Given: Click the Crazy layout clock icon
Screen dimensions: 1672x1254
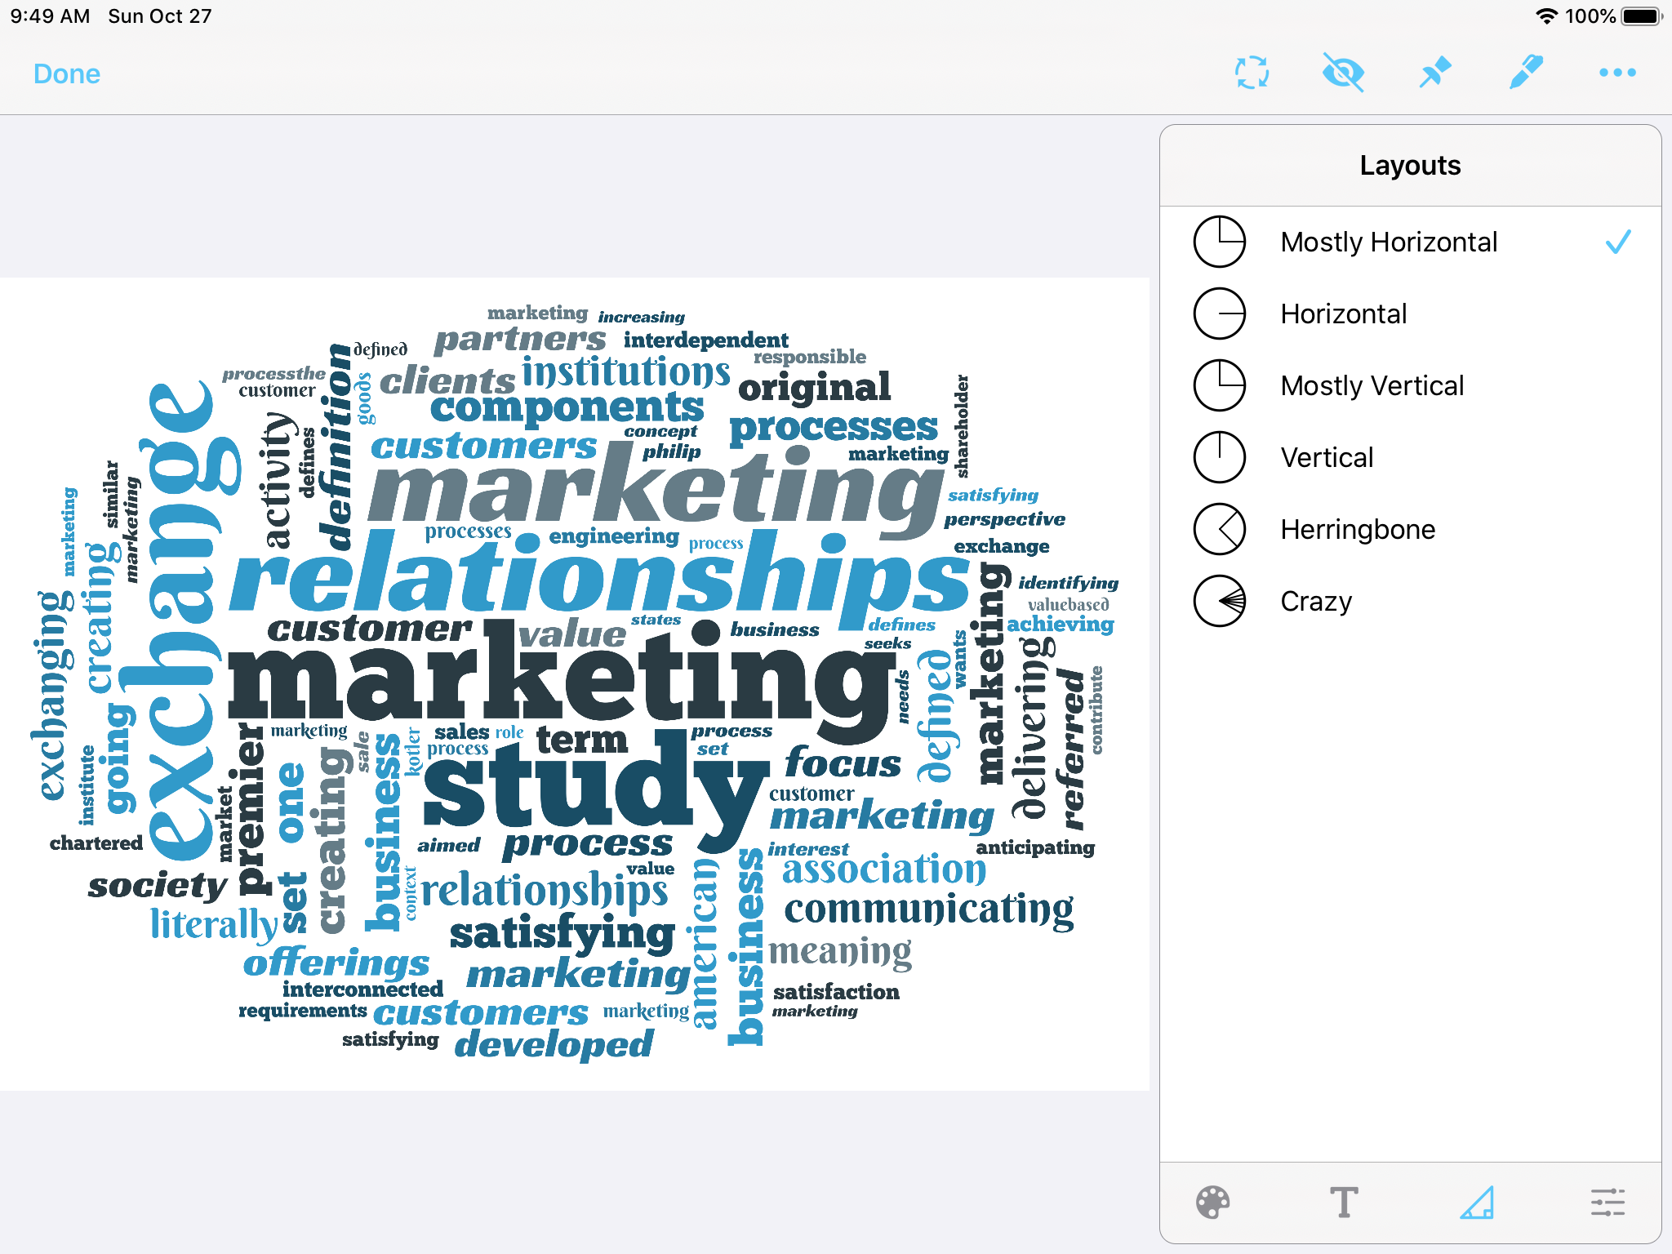Looking at the screenshot, I should click(1220, 602).
